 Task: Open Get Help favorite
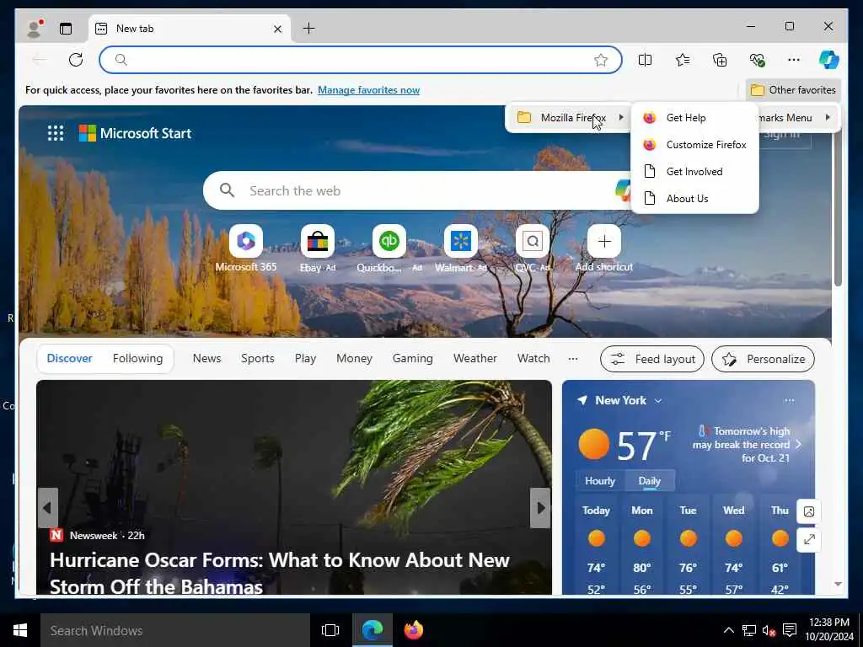pos(694,117)
